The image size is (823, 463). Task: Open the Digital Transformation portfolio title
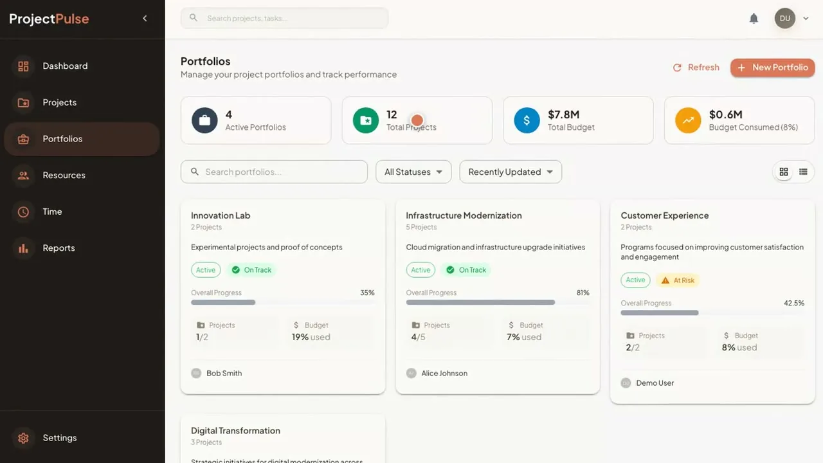[235, 431]
